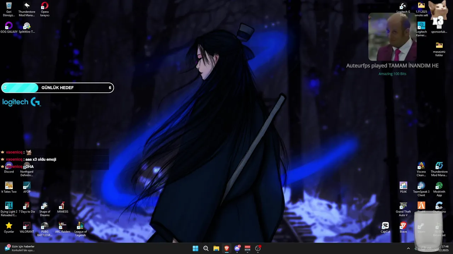This screenshot has height=254, width=453.
Task: Switch to Brave in the taskbar
Action: [227, 248]
